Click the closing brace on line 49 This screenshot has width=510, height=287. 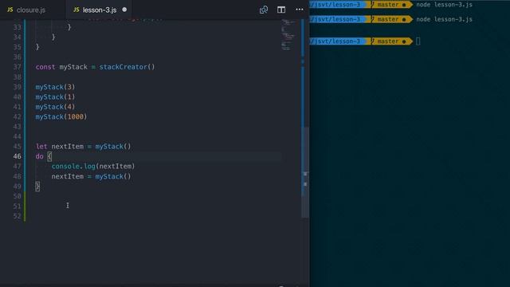tap(37, 187)
